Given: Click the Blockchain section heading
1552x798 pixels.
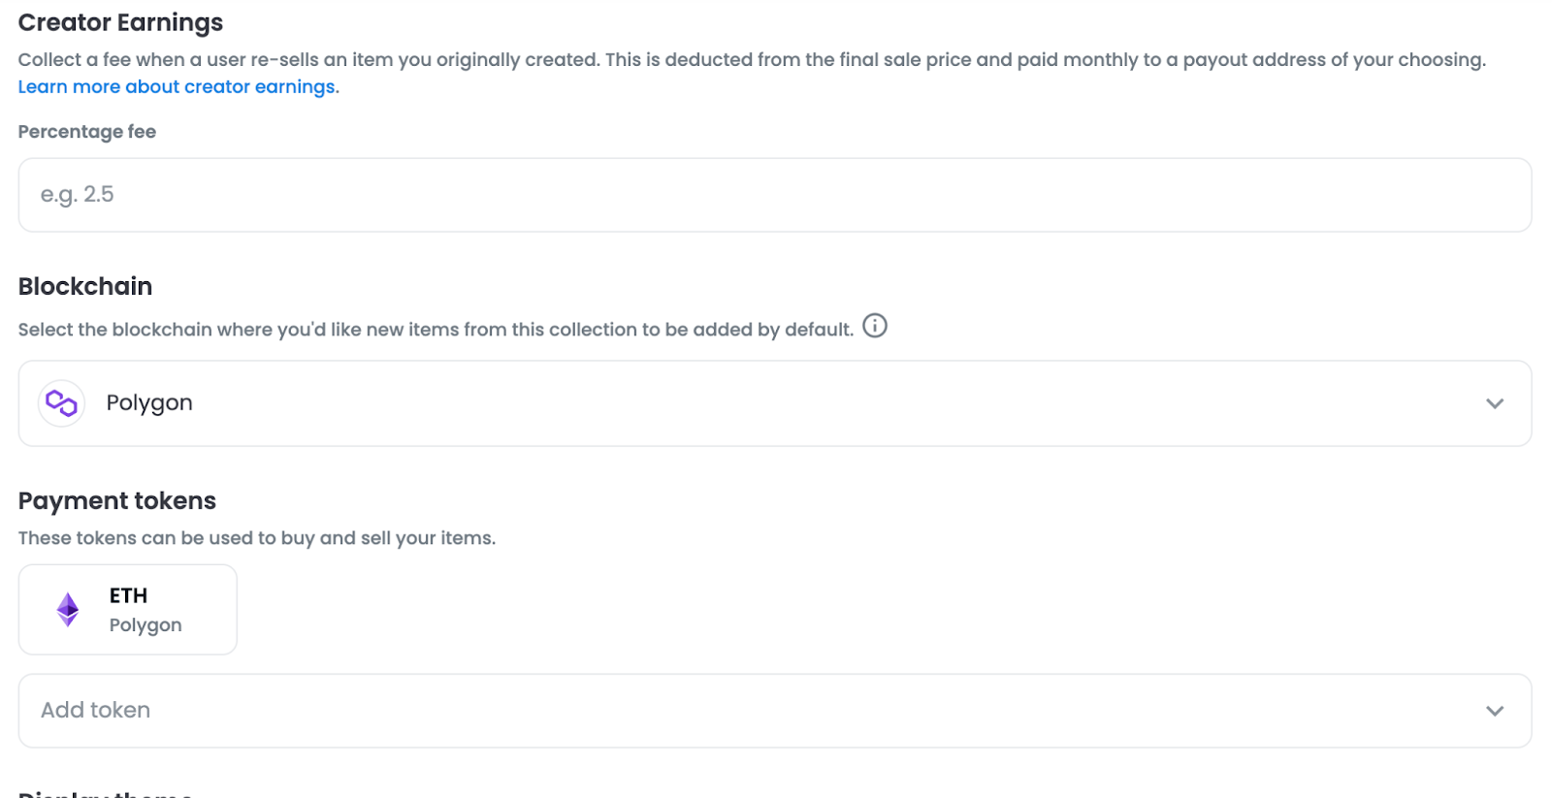Looking at the screenshot, I should click(x=85, y=286).
